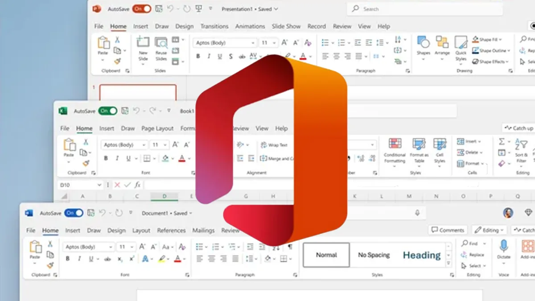
Task: Click the Show/Hide paragraph marks icon in Word
Action: pyautogui.click(x=290, y=247)
